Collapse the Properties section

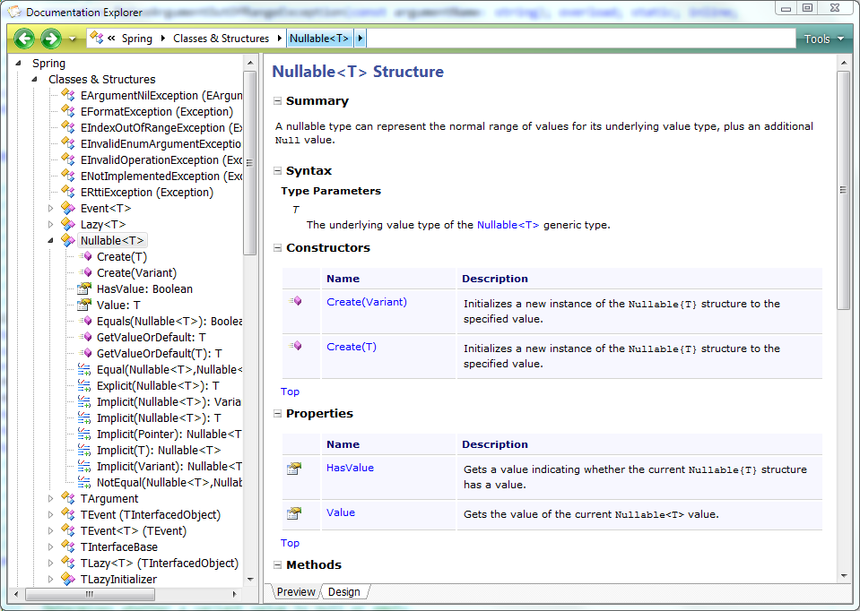point(277,414)
